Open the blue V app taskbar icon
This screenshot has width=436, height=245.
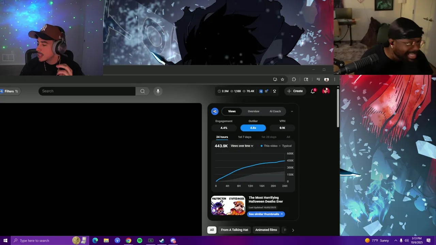[118, 241]
